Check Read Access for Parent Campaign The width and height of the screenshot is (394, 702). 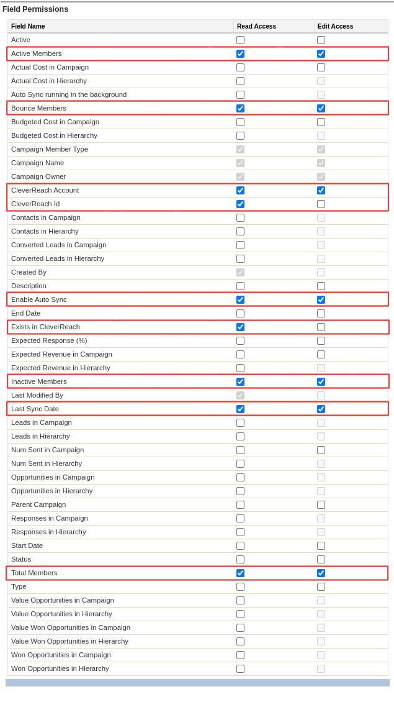pyautogui.click(x=240, y=504)
